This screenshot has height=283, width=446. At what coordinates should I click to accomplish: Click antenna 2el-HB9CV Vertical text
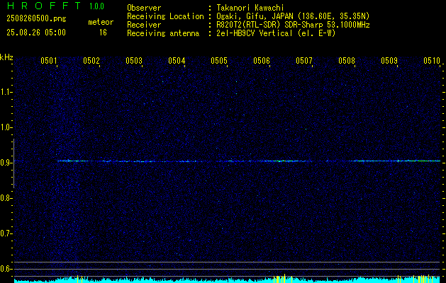click(x=276, y=33)
